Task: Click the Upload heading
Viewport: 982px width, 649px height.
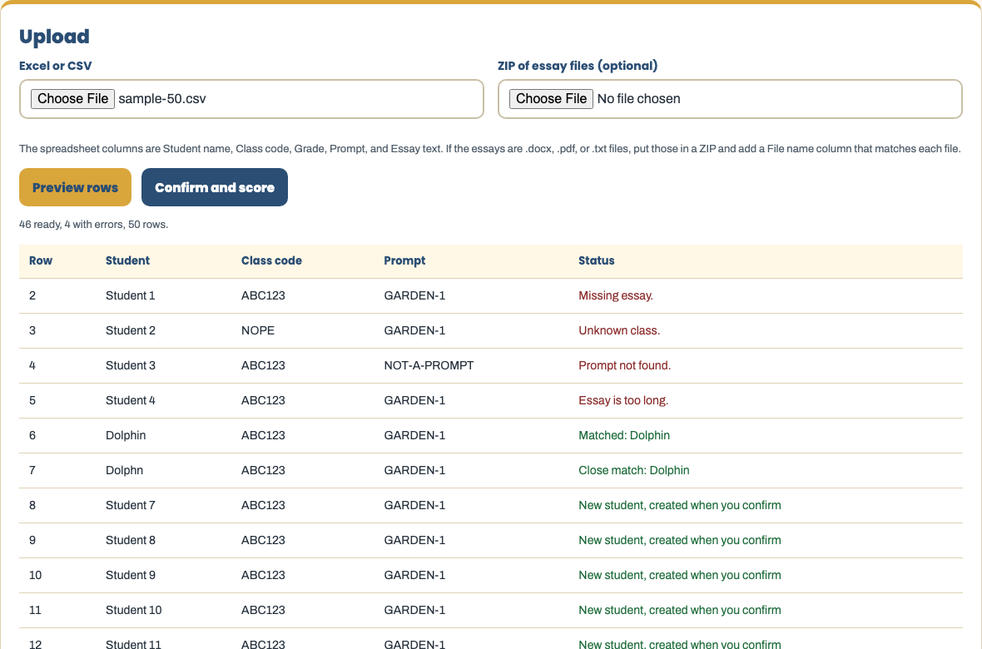Action: [54, 37]
